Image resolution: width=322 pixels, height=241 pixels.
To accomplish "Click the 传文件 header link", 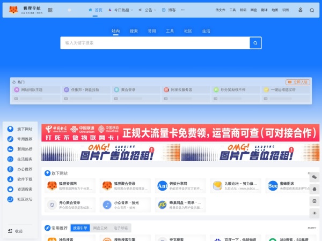I will pyautogui.click(x=220, y=10).
